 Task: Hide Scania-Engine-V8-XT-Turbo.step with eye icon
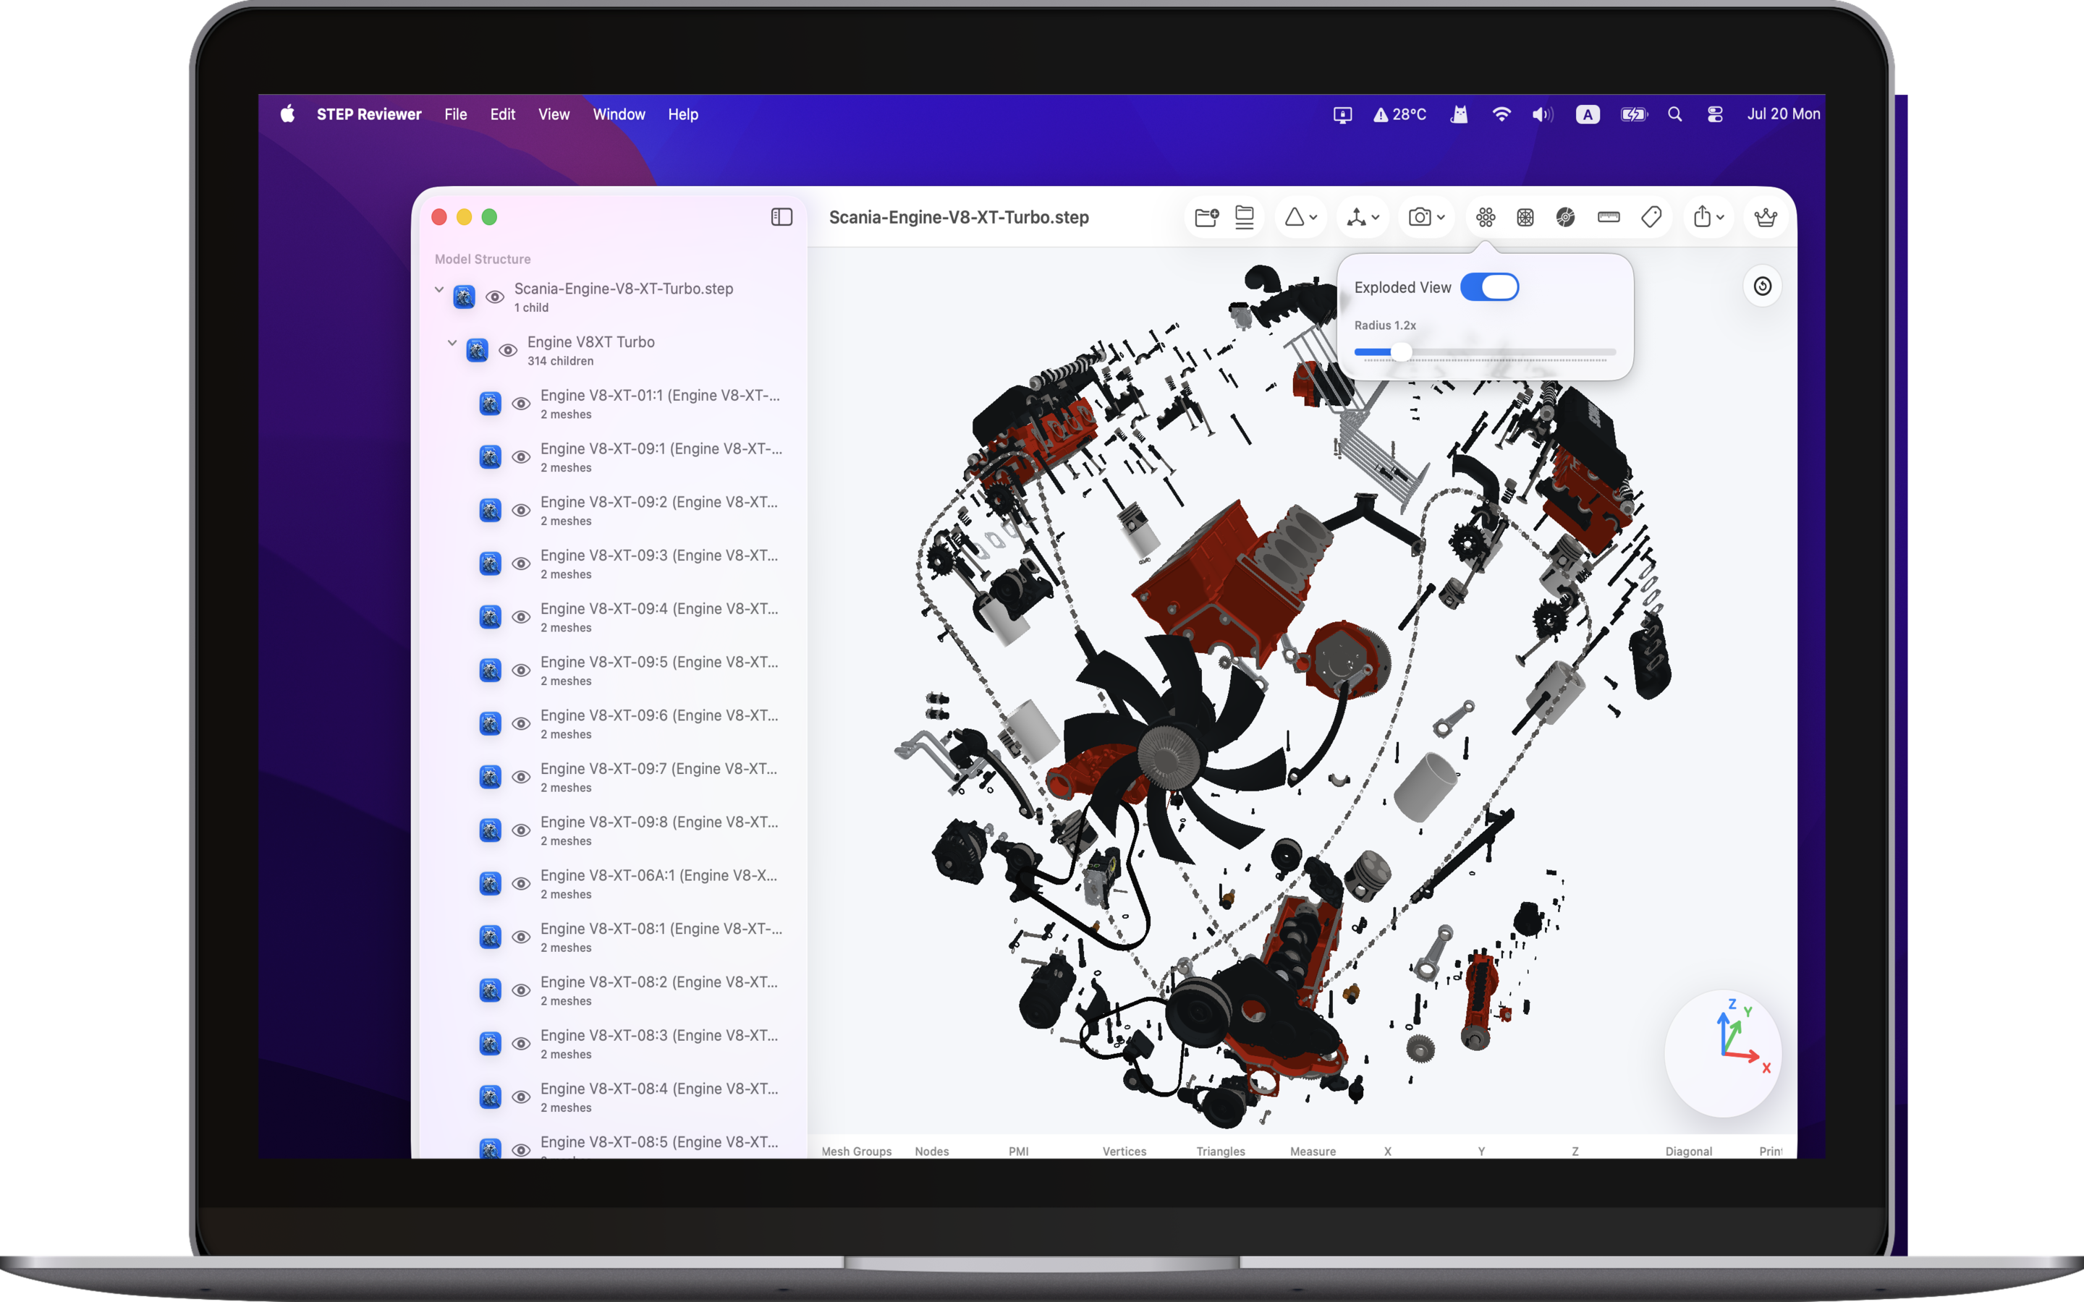pyautogui.click(x=494, y=297)
